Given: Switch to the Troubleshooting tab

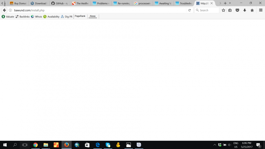Looking at the screenshot, I should click(x=184, y=3).
